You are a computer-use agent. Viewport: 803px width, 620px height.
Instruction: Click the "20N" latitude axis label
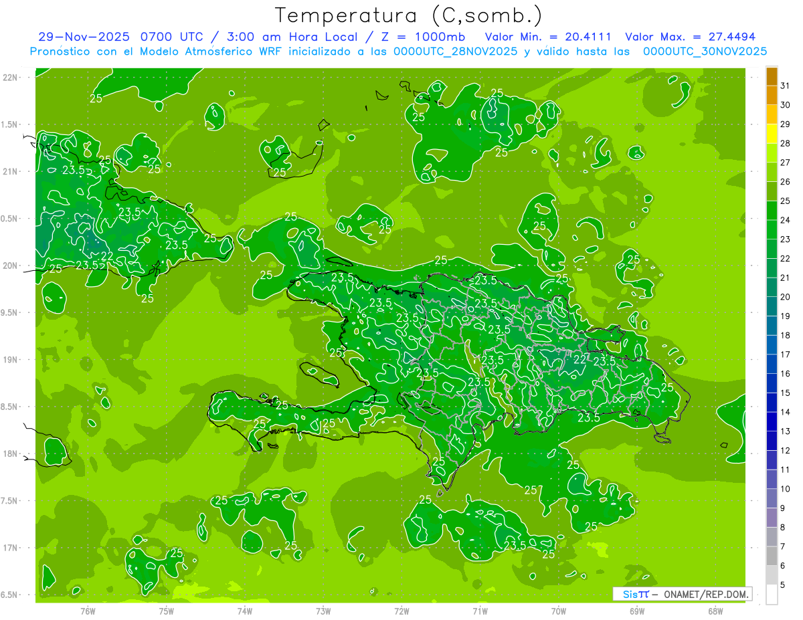click(x=10, y=266)
